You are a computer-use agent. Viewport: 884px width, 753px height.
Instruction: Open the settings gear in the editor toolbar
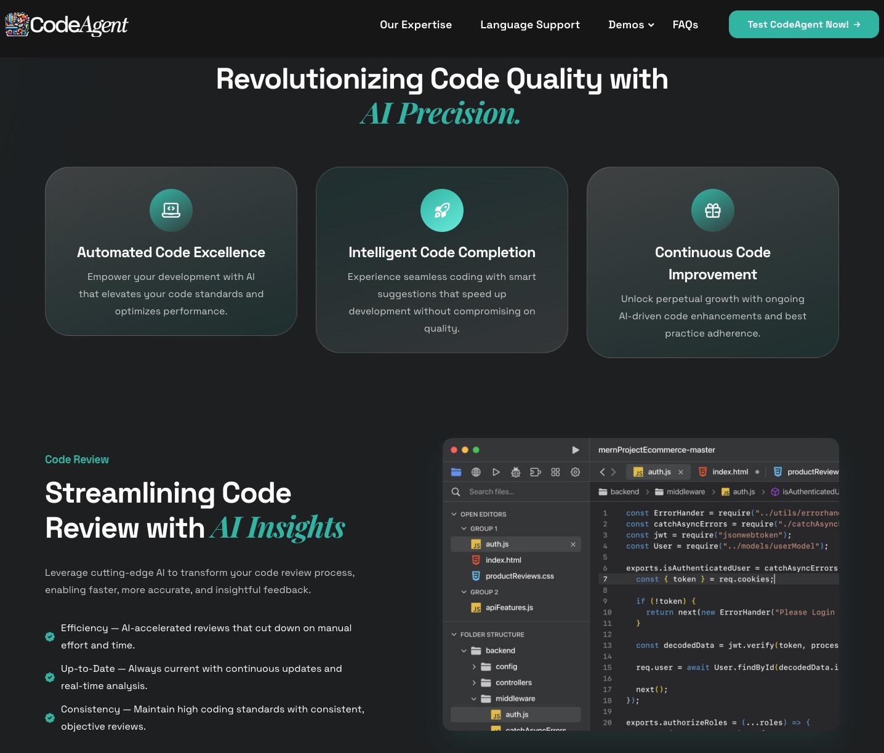click(x=576, y=472)
